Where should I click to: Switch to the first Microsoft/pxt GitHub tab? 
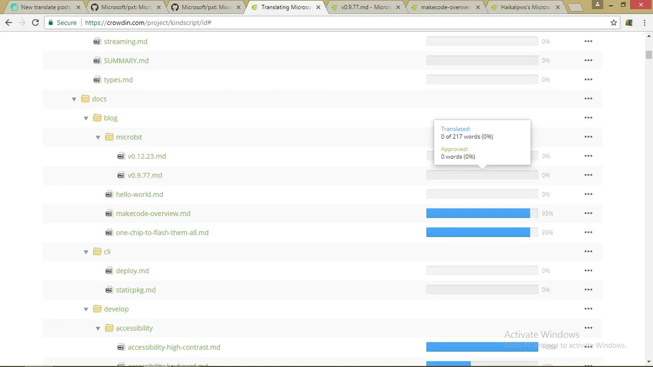click(x=125, y=7)
